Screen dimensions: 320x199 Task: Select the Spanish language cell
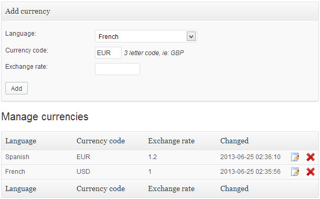pyautogui.click(x=17, y=157)
